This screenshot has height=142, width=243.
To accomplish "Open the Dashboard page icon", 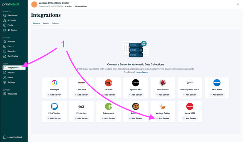I will (x=5, y=15).
